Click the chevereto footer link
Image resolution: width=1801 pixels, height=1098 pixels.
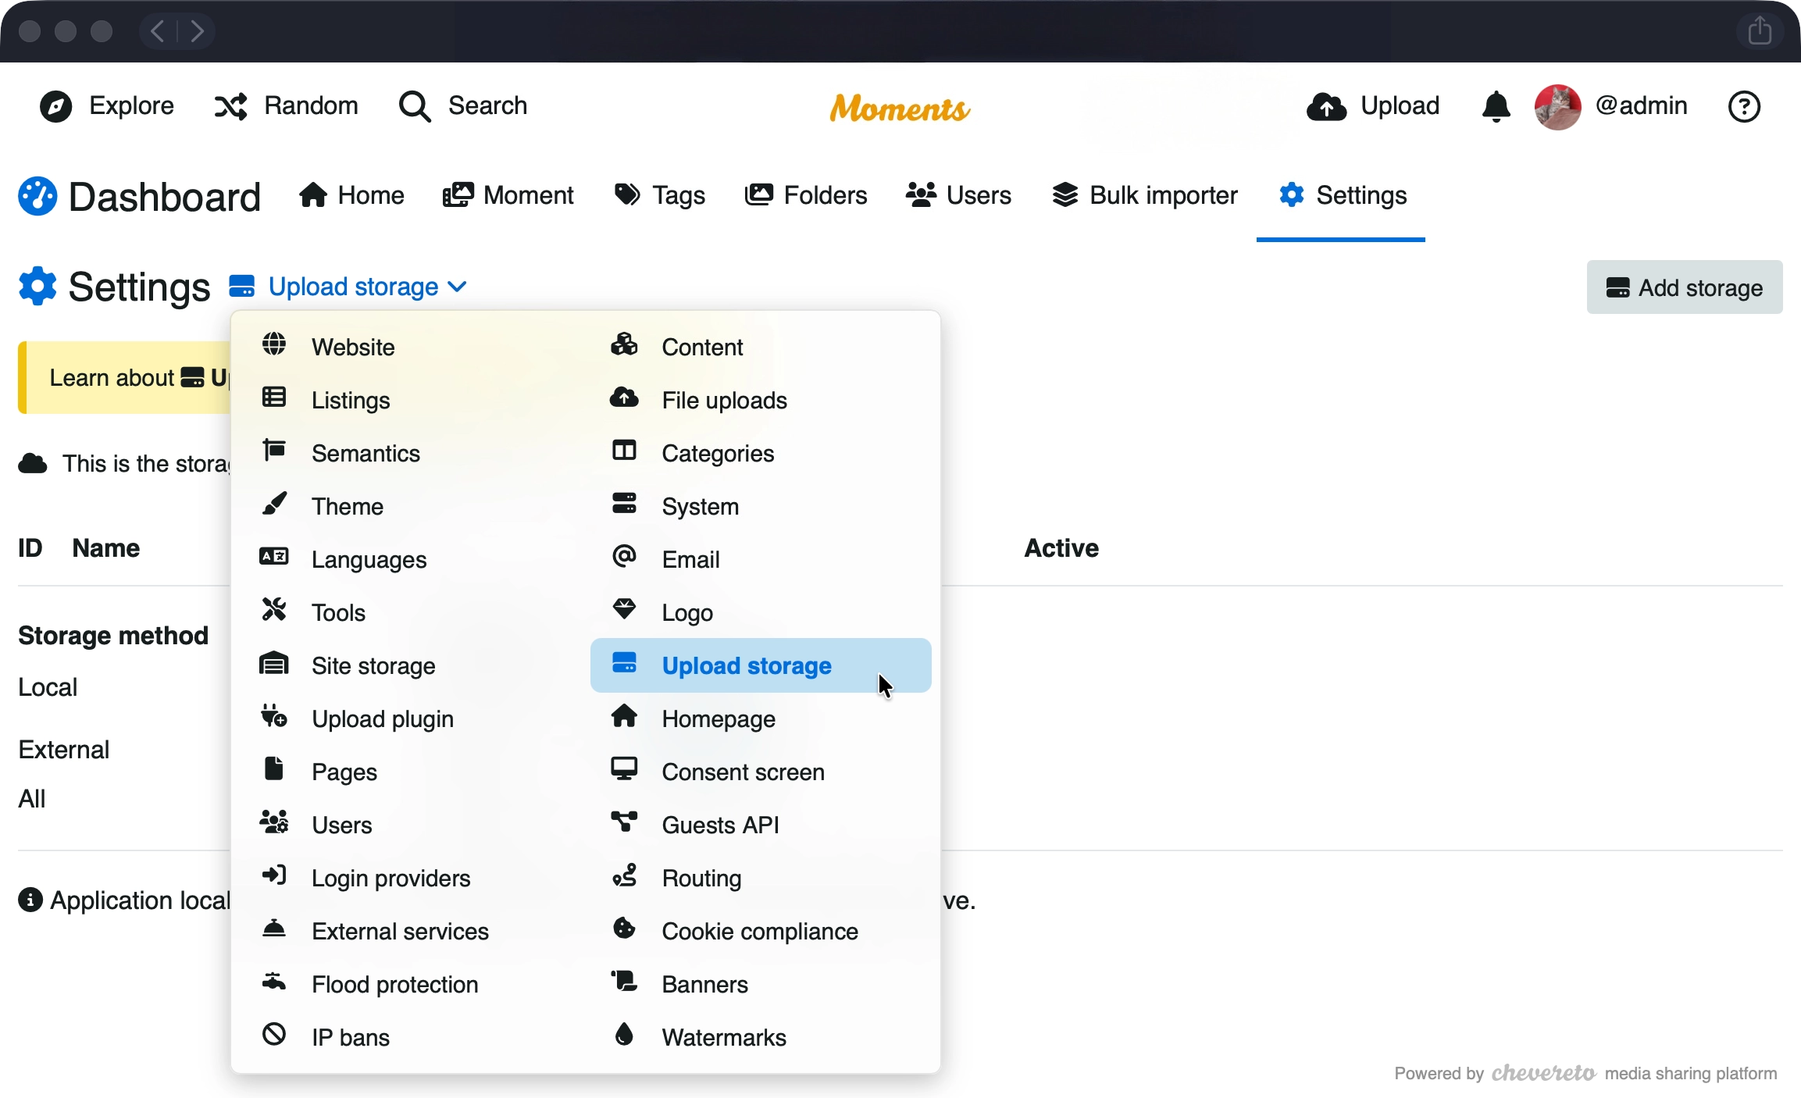pyautogui.click(x=1543, y=1073)
